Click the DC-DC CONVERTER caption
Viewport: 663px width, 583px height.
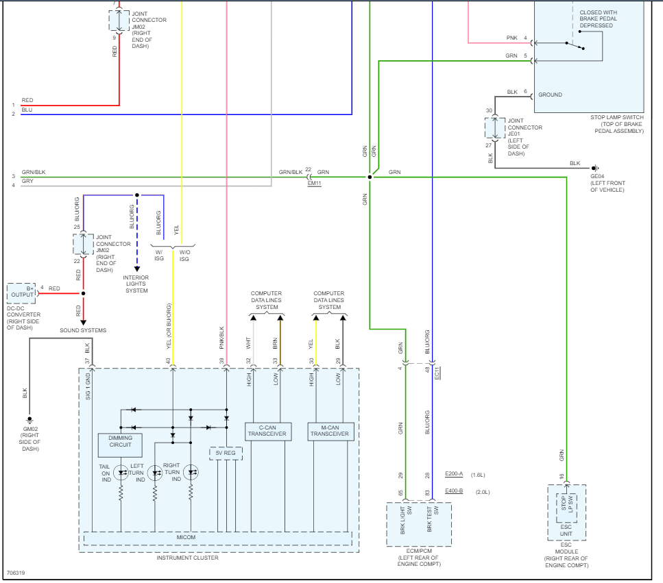[24, 318]
